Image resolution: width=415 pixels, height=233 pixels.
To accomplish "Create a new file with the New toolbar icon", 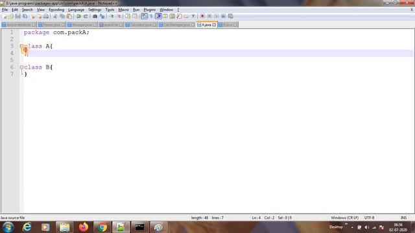I will click(5, 16).
